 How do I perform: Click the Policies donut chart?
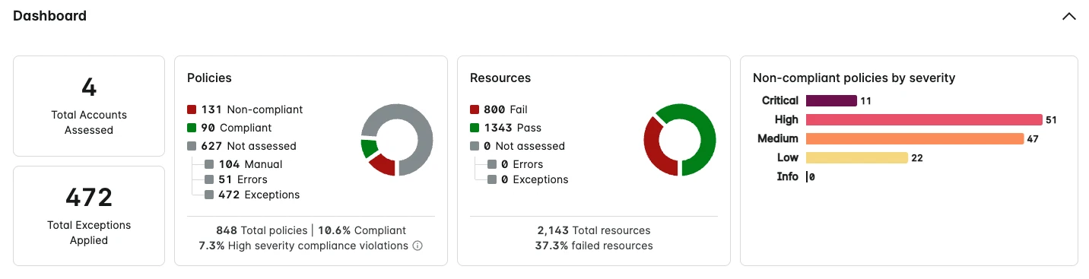pyautogui.click(x=397, y=141)
